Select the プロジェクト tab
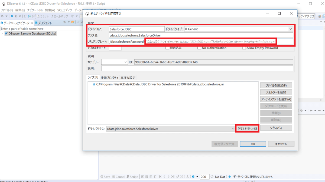 click(x=43, y=23)
